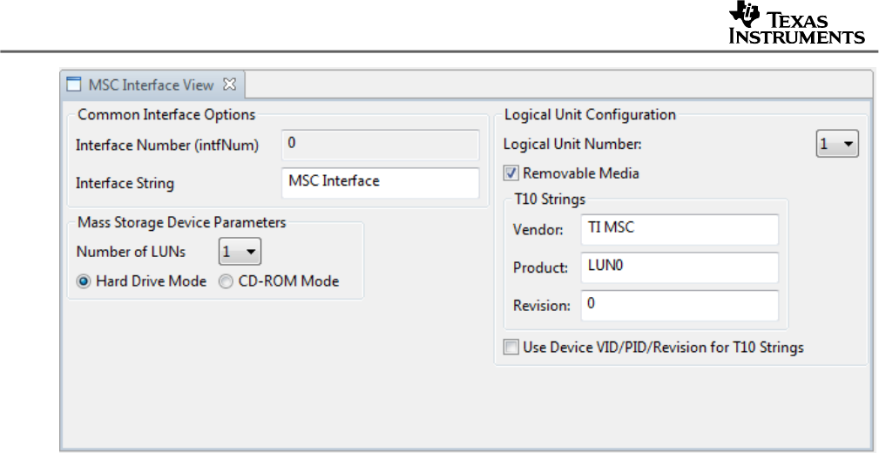Click the Revision input field
This screenshot has height=453, width=879.
pyautogui.click(x=679, y=305)
